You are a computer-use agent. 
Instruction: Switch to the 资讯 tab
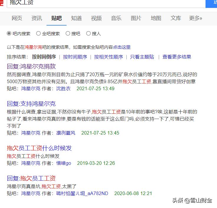tap(37, 18)
